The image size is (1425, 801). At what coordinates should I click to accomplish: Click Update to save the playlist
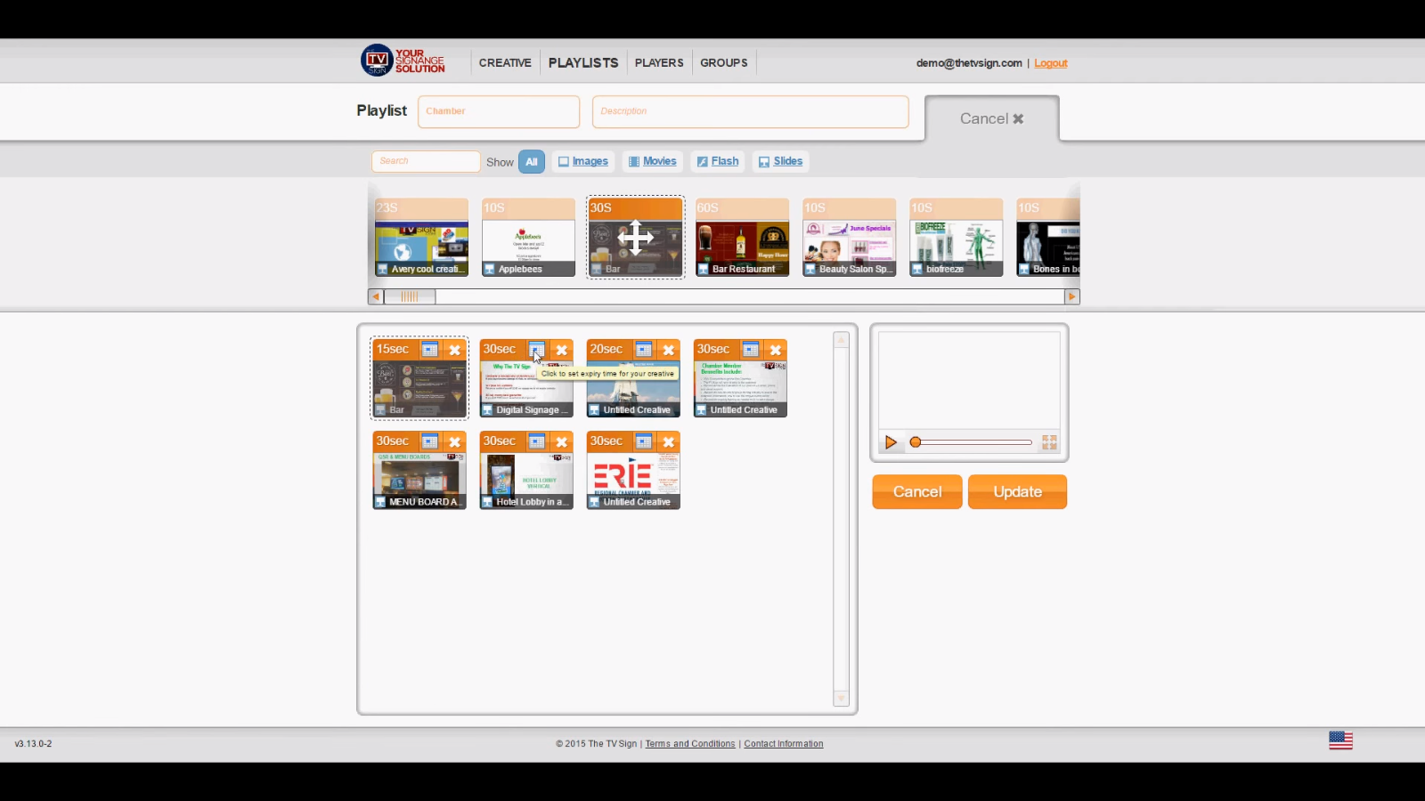pos(1017,491)
